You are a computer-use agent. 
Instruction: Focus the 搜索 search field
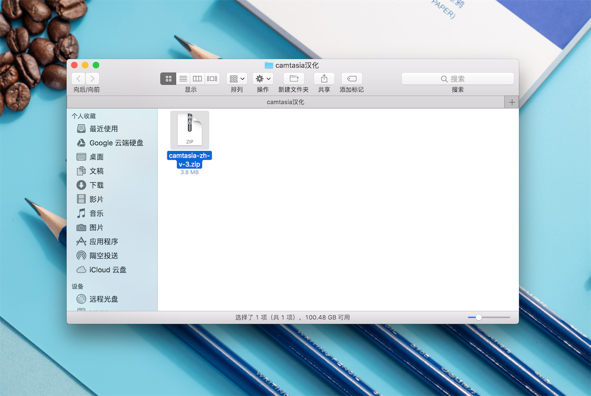pos(458,79)
